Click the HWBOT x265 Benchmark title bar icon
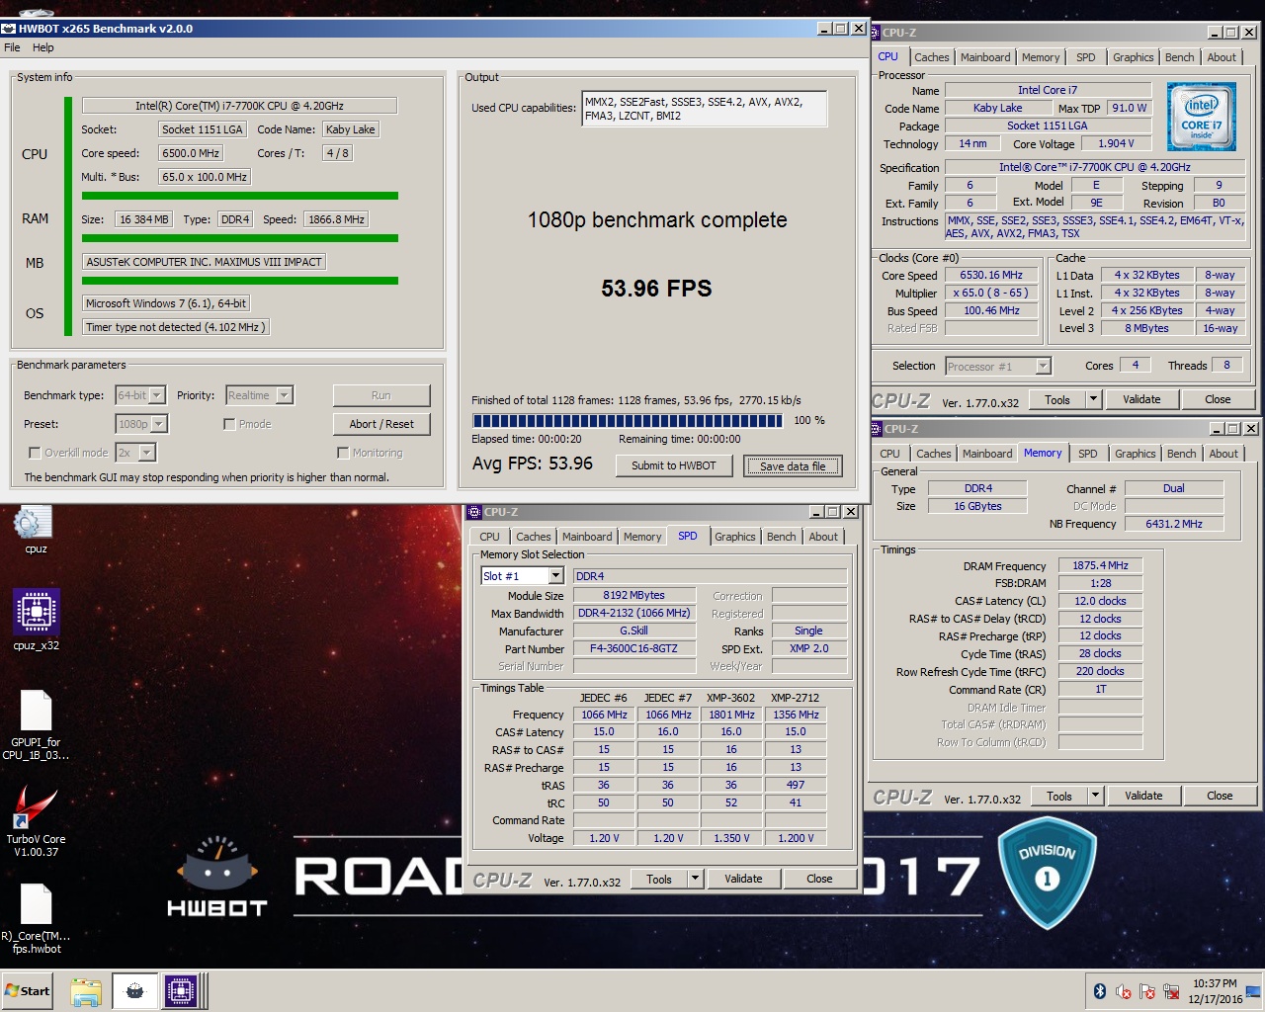This screenshot has width=1265, height=1012. (x=9, y=29)
